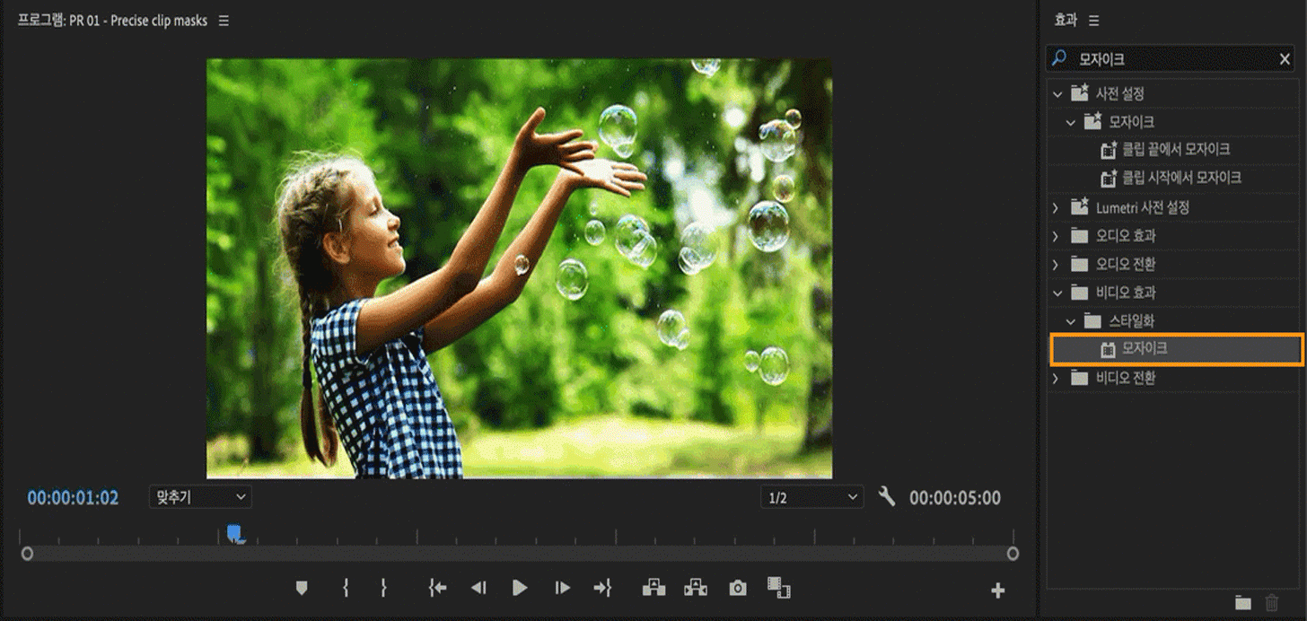Click the search magnifier icon
1307x621 pixels.
1060,58
